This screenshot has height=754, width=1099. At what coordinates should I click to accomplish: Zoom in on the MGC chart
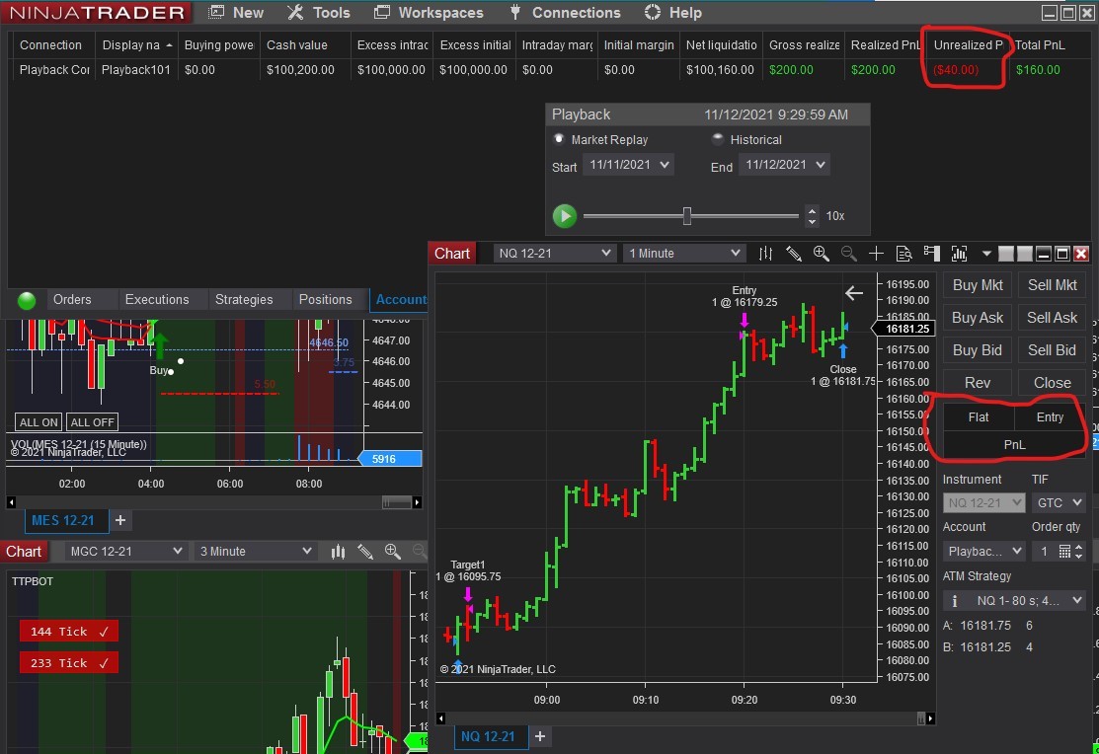tap(393, 552)
